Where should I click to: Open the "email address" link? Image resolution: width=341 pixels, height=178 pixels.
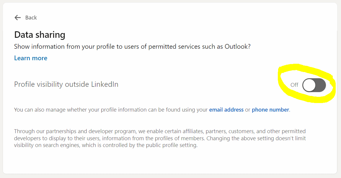pos(226,110)
